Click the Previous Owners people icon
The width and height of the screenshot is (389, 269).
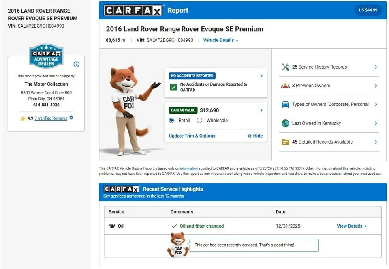pos(285,86)
